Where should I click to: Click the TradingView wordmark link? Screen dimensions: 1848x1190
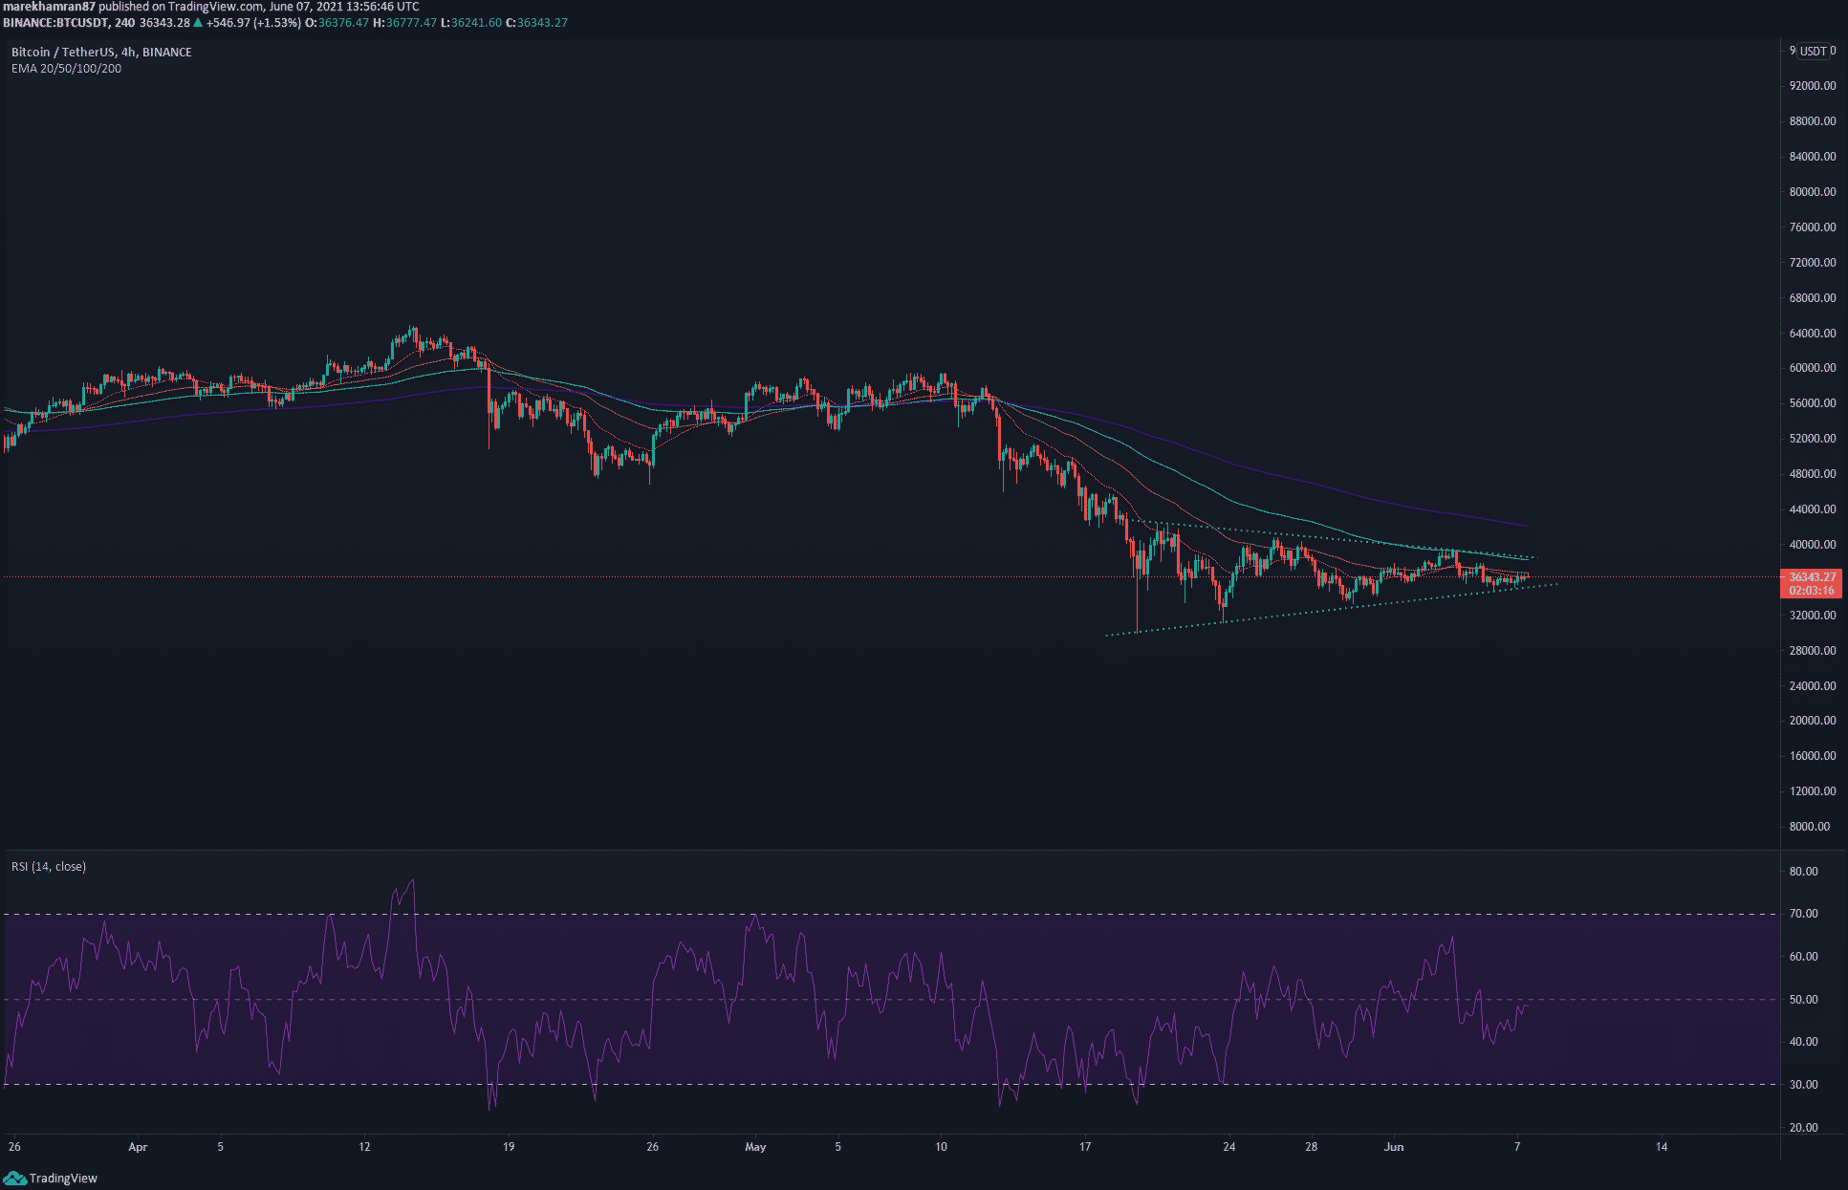click(63, 1179)
